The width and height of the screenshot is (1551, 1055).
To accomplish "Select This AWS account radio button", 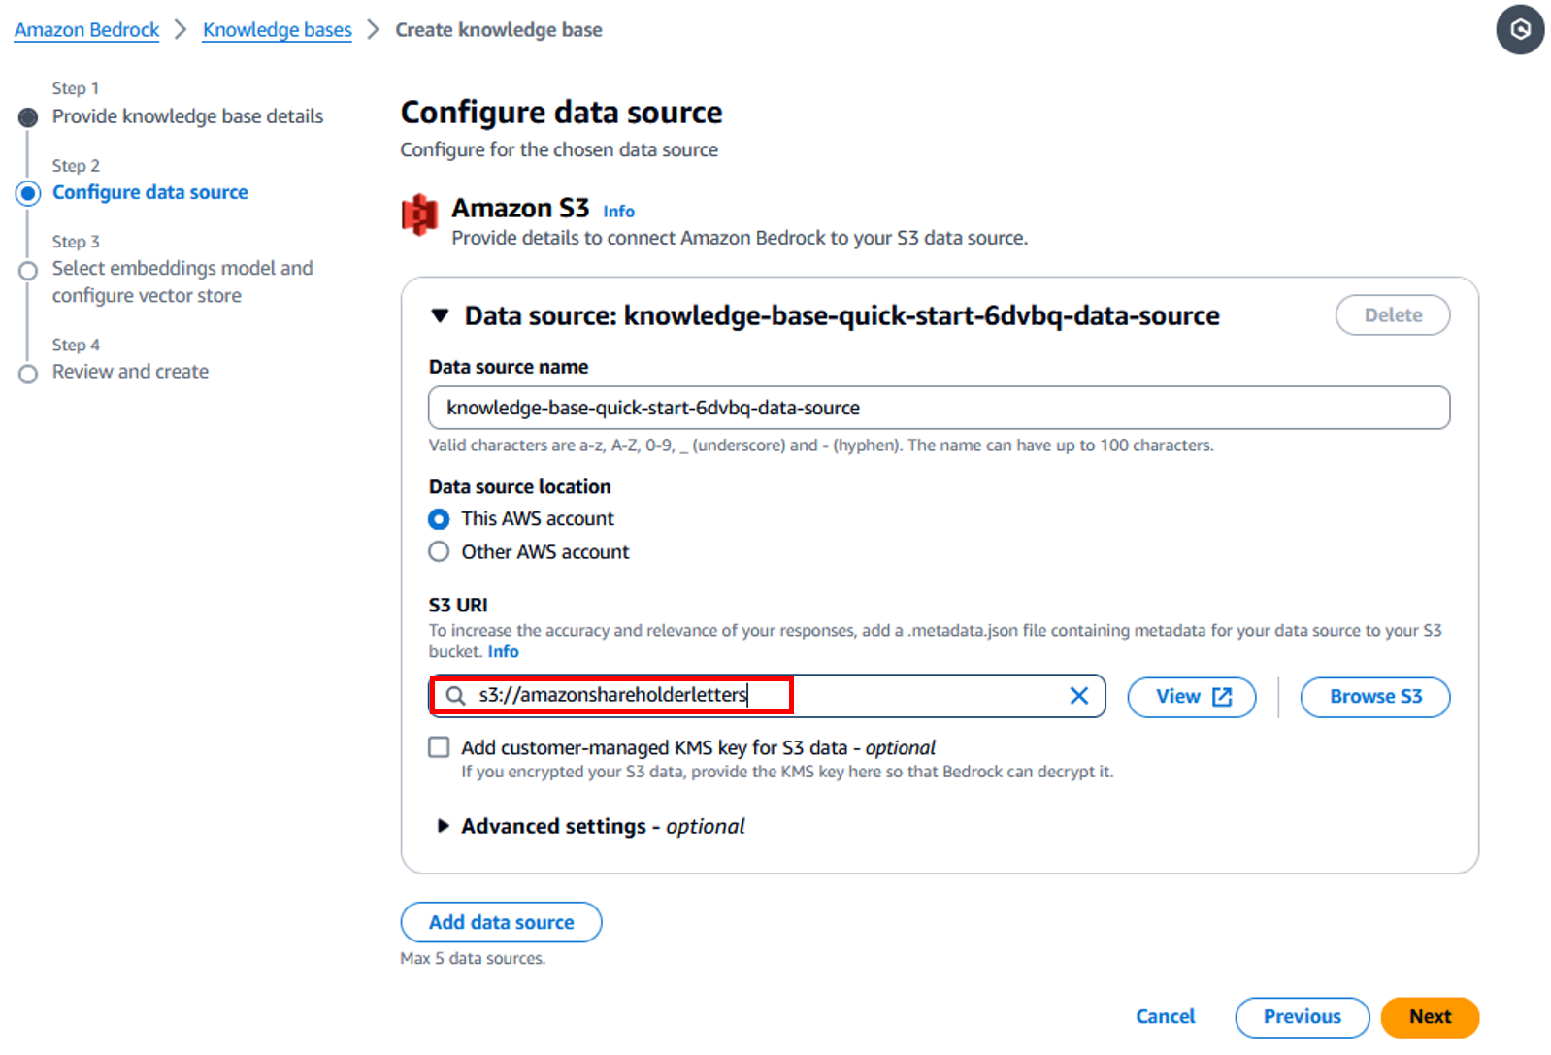I will pos(439,519).
